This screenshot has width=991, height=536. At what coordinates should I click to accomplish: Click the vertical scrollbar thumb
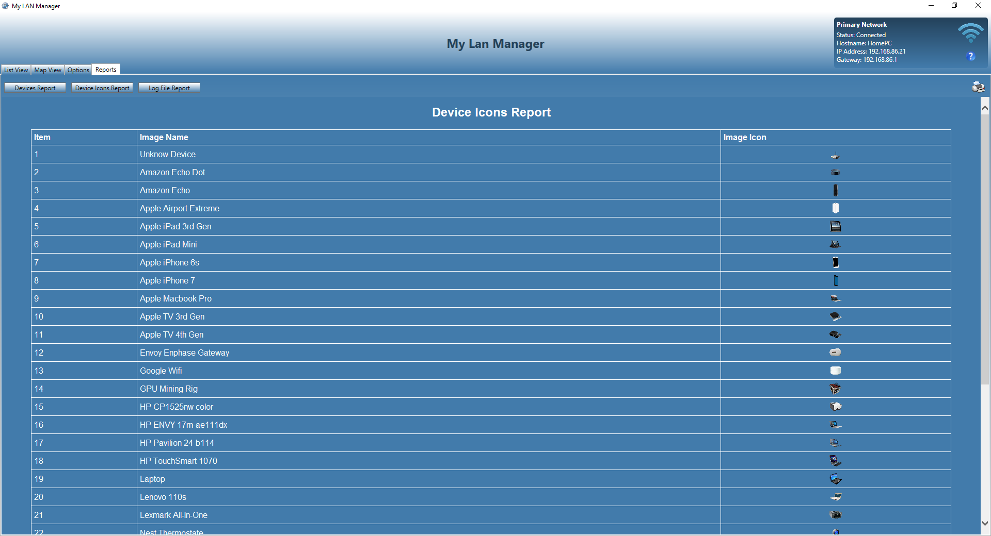click(x=985, y=249)
